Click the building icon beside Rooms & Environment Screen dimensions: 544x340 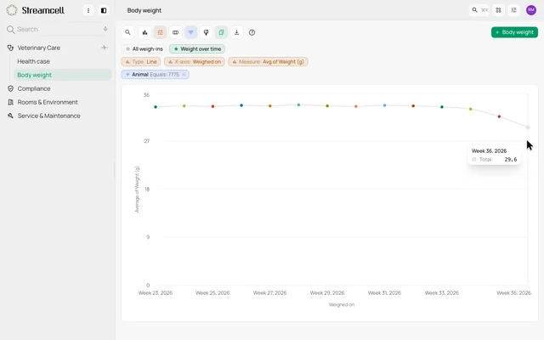point(10,102)
